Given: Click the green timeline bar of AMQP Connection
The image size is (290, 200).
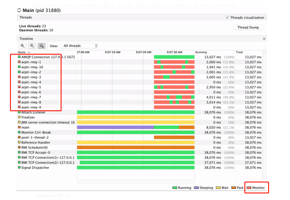Looking at the screenshot, I should coord(174,57).
